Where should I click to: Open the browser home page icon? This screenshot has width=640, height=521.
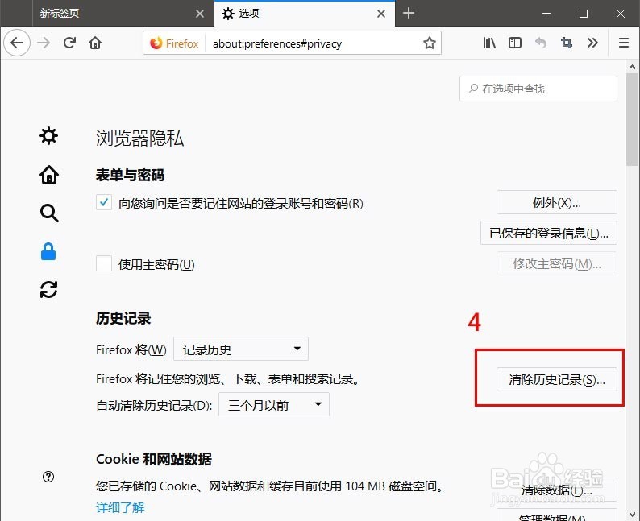click(95, 43)
